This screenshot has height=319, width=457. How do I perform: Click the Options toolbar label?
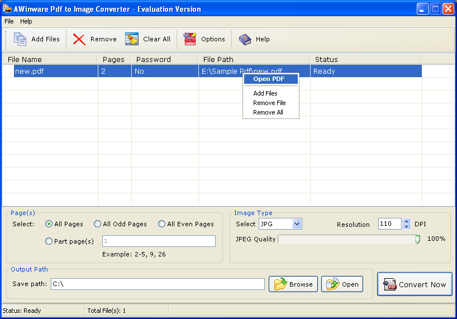(213, 39)
